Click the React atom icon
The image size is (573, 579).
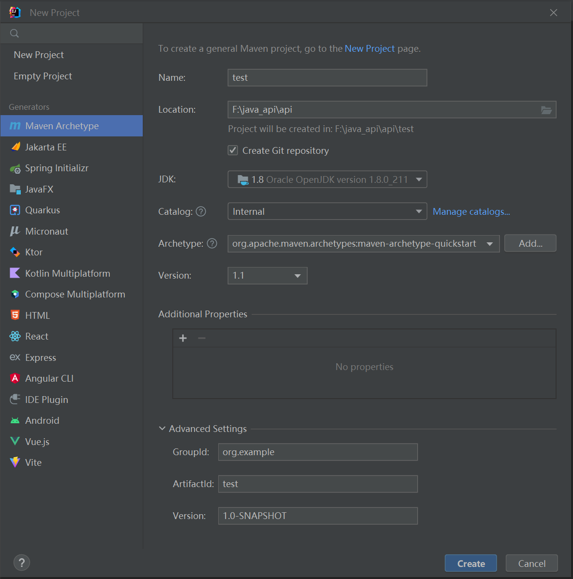coord(15,336)
